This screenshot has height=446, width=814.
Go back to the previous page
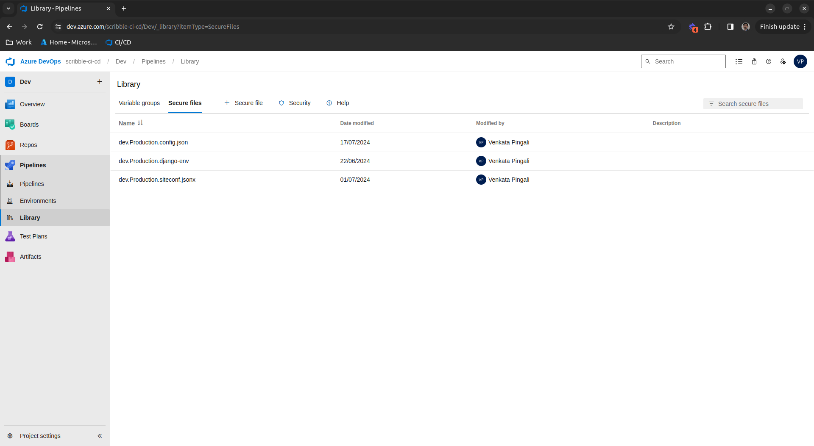point(9,27)
